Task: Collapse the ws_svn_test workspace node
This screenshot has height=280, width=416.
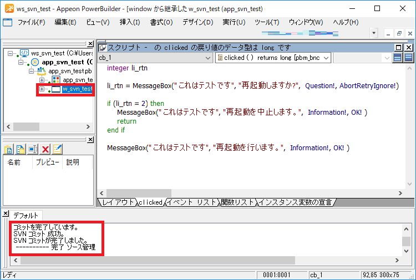Action: (x=10, y=53)
